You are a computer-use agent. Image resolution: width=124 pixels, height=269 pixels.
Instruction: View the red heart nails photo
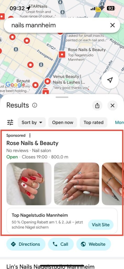click(29, 184)
